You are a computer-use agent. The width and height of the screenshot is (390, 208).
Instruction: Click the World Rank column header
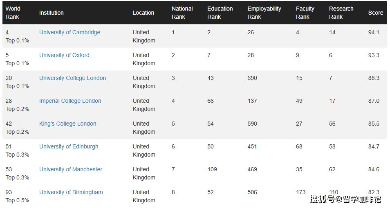coord(13,13)
